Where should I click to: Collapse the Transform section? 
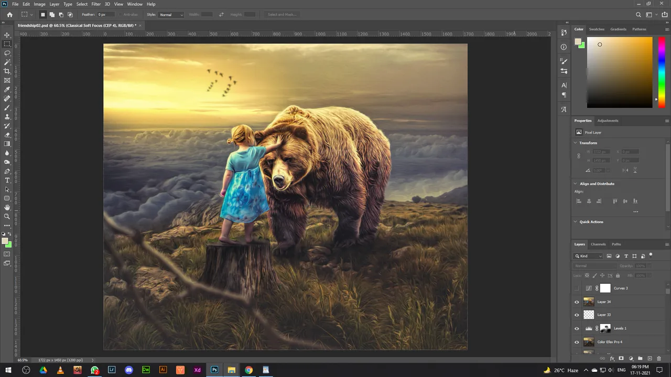[x=576, y=143]
